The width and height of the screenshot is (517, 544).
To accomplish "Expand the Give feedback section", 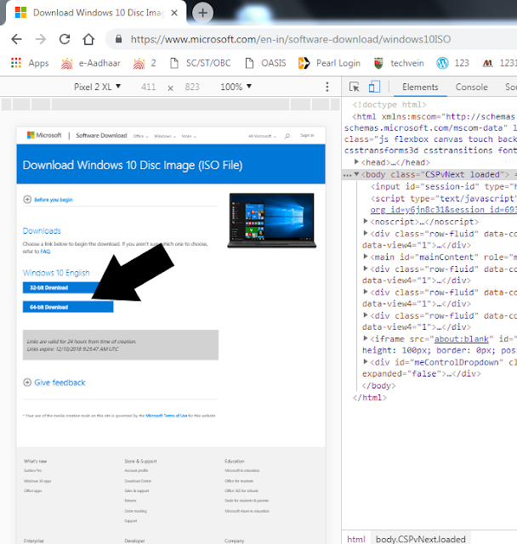I will 54,382.
